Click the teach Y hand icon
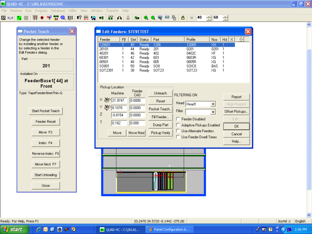This screenshot has width=312, height=234. tap(107, 108)
